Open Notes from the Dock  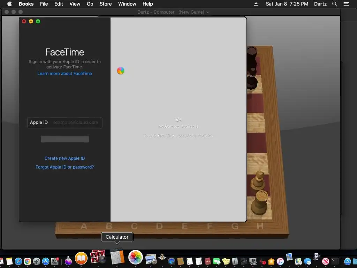tap(9, 261)
